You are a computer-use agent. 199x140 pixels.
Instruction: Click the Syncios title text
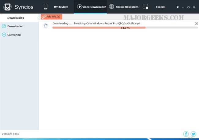(x=24, y=7)
